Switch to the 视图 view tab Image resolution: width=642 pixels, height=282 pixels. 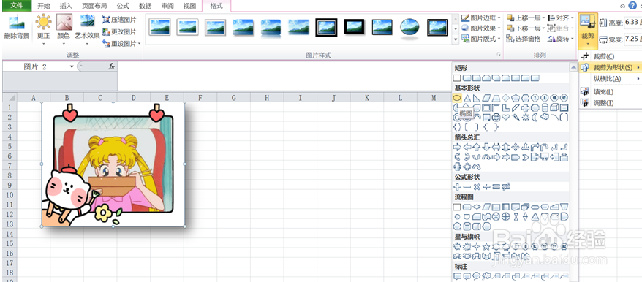click(189, 6)
